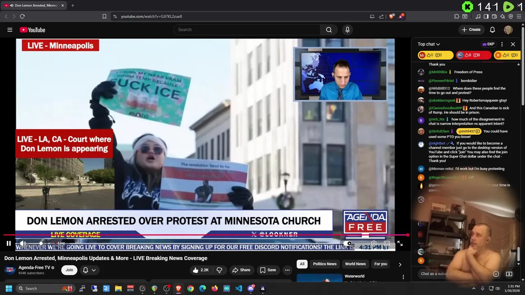
Task: Select the World News chip
Action: point(355,264)
